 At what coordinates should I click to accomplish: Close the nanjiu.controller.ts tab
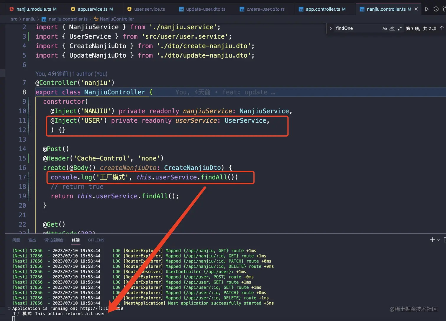pyautogui.click(x=416, y=9)
